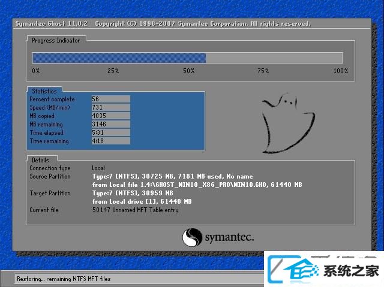Select the MB copied value 4035
The width and height of the screenshot is (384, 287).
click(110, 116)
